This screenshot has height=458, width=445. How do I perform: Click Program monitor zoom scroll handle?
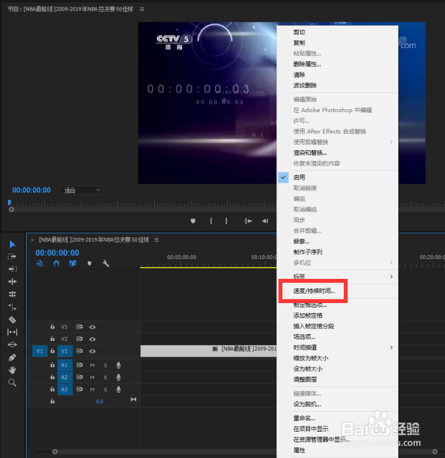[x=11, y=210]
